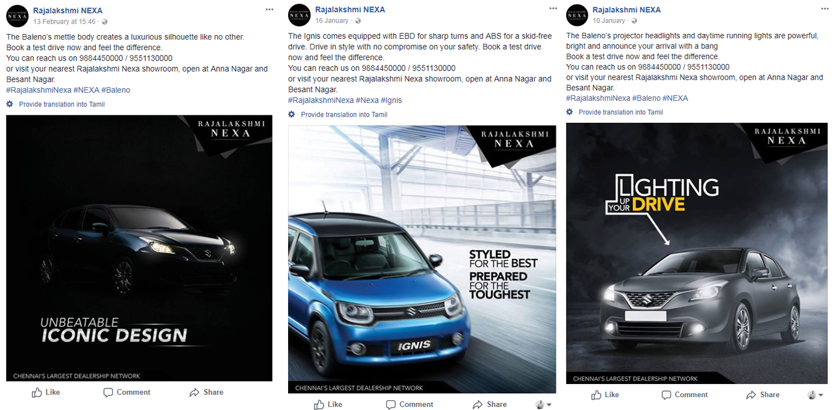Open three-dots menu on the 10 January post
Viewport: 834px width, 410px height.
[825, 9]
